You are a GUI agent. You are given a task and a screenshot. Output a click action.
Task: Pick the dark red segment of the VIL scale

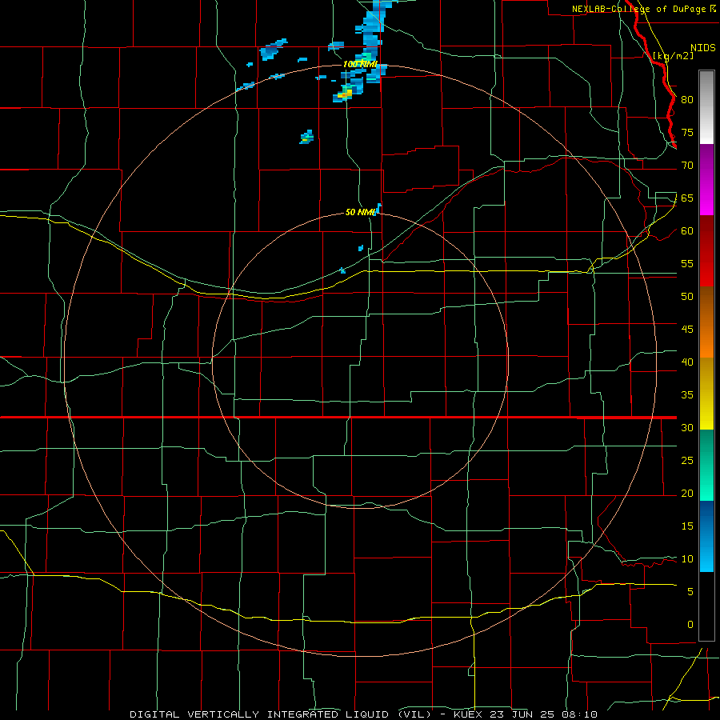pyautogui.click(x=706, y=251)
